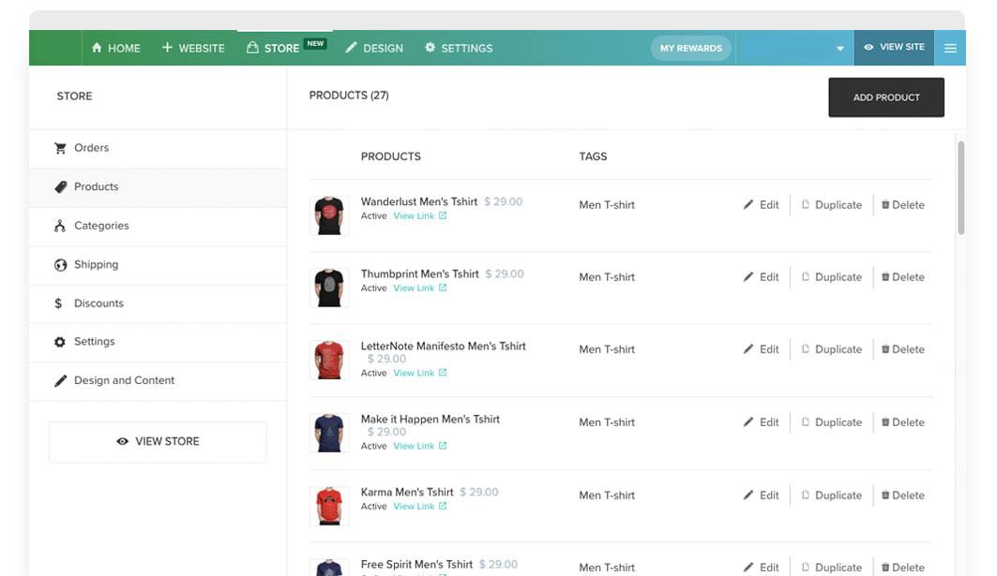Delete the Karma Men's Tshirt

coord(903,495)
